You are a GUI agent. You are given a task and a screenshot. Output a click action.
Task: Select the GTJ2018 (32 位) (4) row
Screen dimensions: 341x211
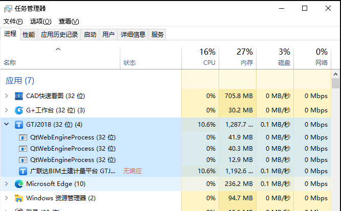pyautogui.click(x=166, y=125)
